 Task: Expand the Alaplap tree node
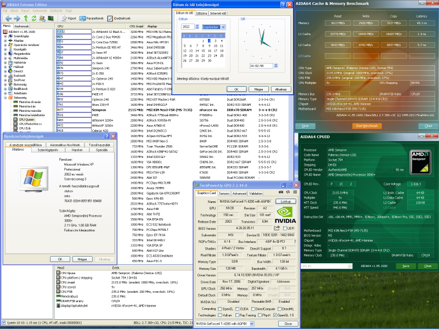click(5, 41)
